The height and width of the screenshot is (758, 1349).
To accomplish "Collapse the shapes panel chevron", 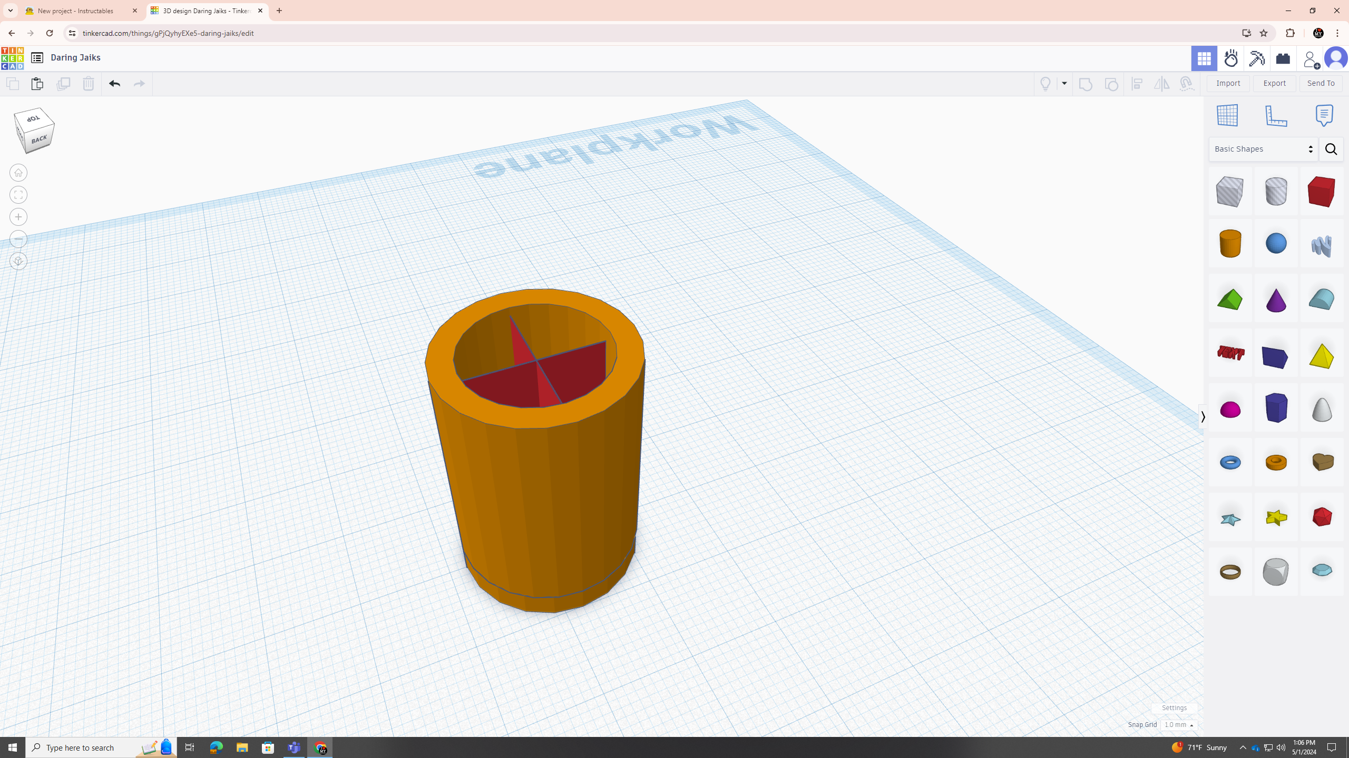I will point(1202,417).
